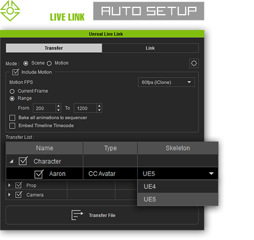Collapse the Character tree group
The height and width of the screenshot is (240, 254).
pyautogui.click(x=11, y=161)
